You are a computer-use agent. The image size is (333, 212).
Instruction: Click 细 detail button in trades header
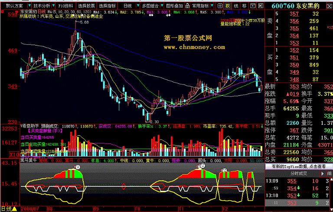click(329, 173)
